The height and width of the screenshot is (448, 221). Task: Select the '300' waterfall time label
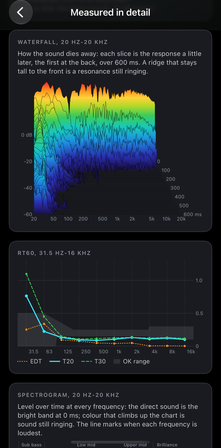(175, 188)
